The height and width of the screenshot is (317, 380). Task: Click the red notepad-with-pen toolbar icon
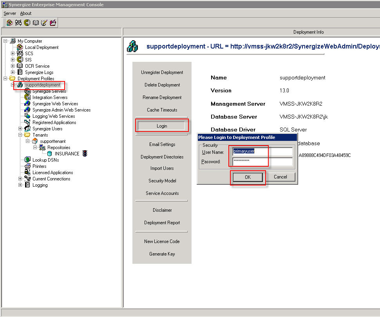(x=53, y=23)
